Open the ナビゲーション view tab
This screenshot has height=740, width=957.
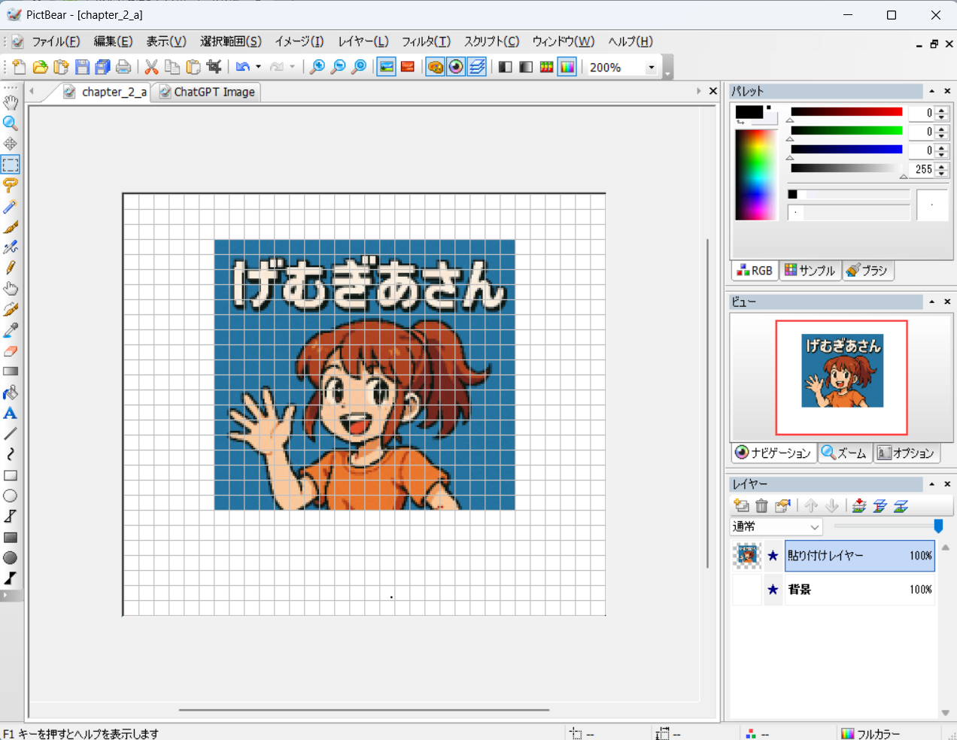click(773, 453)
